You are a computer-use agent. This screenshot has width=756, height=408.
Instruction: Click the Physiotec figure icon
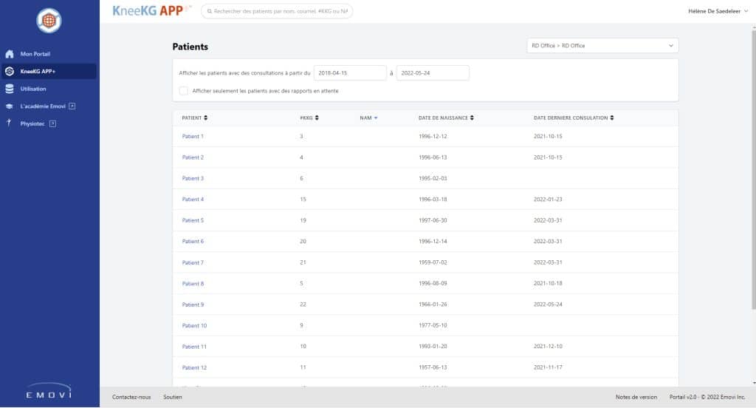(9, 123)
